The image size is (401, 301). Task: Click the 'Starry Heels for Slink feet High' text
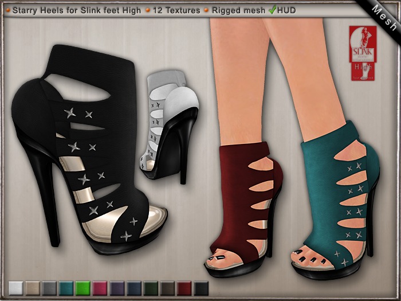[x=77, y=10]
